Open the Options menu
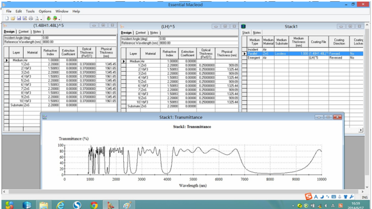This screenshot has width=372, height=209. click(x=45, y=11)
